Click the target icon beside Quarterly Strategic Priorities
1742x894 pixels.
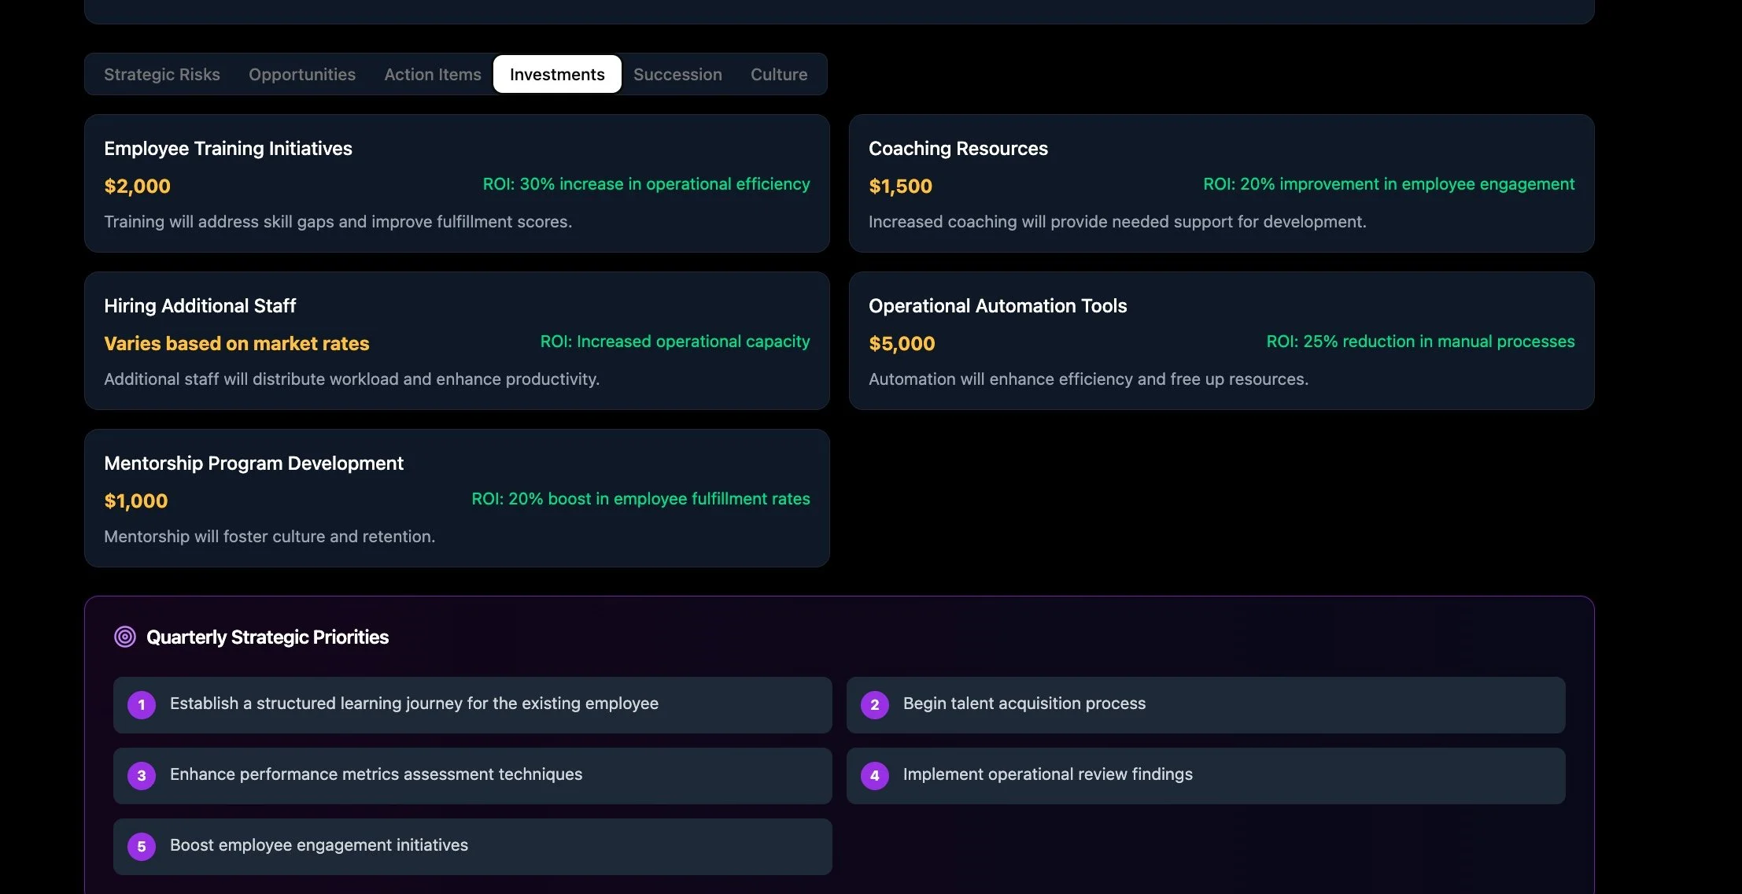tap(124, 637)
